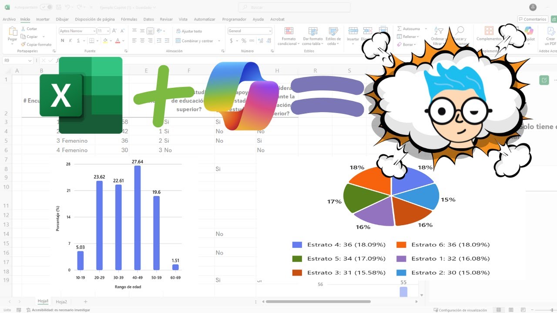Click the fill color bucket icon
Screen dimensions: 557x313
click(x=105, y=40)
